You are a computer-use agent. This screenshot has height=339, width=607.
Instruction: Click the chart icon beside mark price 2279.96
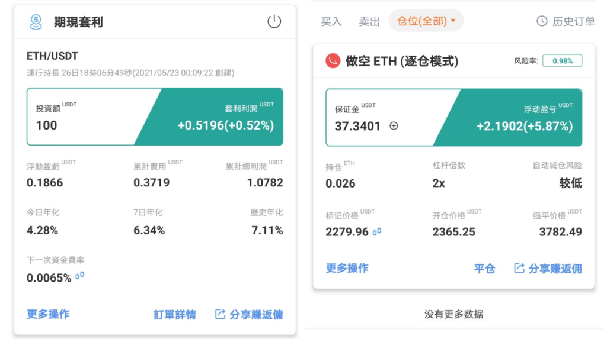coord(376,231)
